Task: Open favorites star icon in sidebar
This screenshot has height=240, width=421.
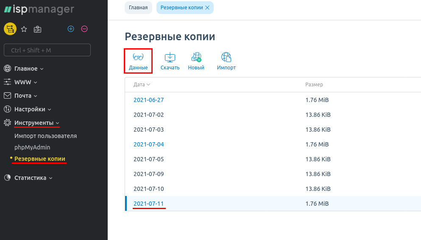Action: point(24,29)
